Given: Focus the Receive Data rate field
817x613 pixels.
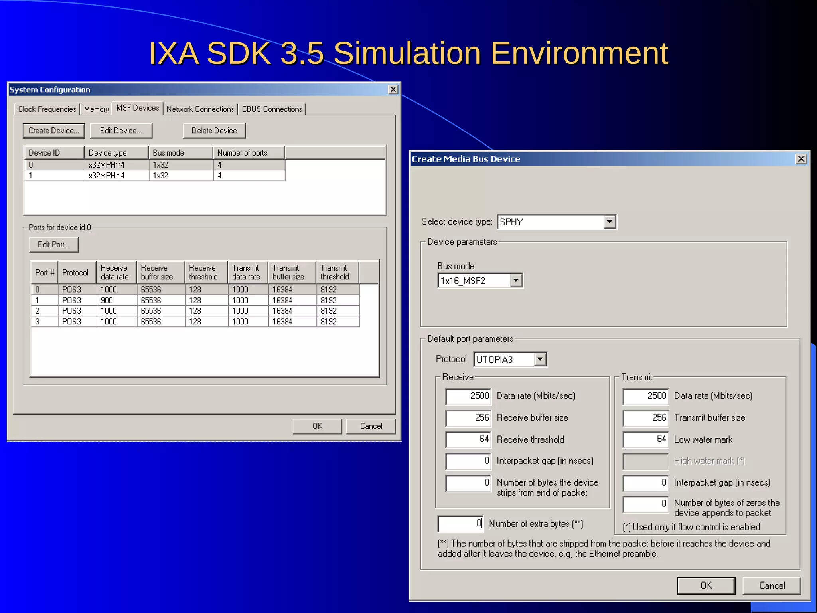Looking at the screenshot, I should click(x=468, y=396).
